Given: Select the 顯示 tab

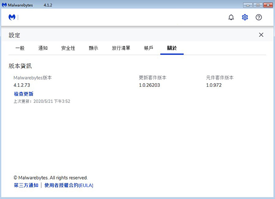Looking at the screenshot, I should click(x=93, y=48).
